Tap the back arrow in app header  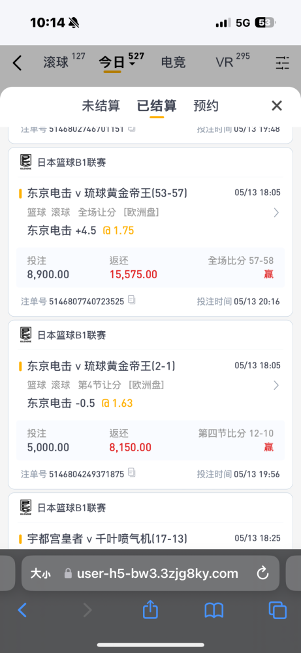(x=17, y=63)
